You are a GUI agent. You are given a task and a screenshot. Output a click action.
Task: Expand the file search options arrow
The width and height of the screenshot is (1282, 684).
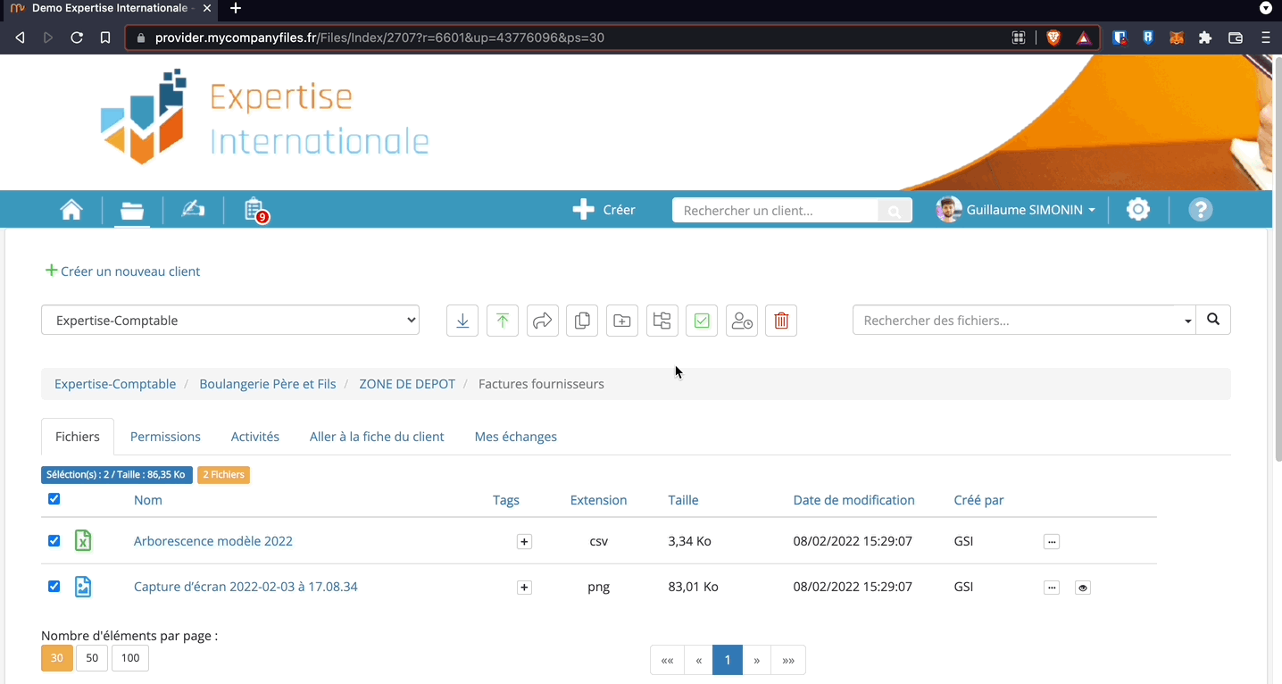(1187, 321)
